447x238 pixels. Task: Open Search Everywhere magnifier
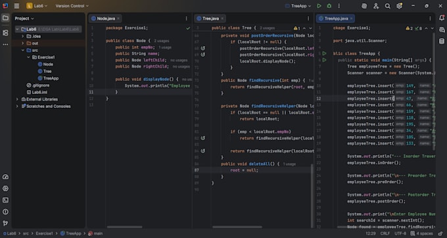pyautogui.click(x=387, y=6)
